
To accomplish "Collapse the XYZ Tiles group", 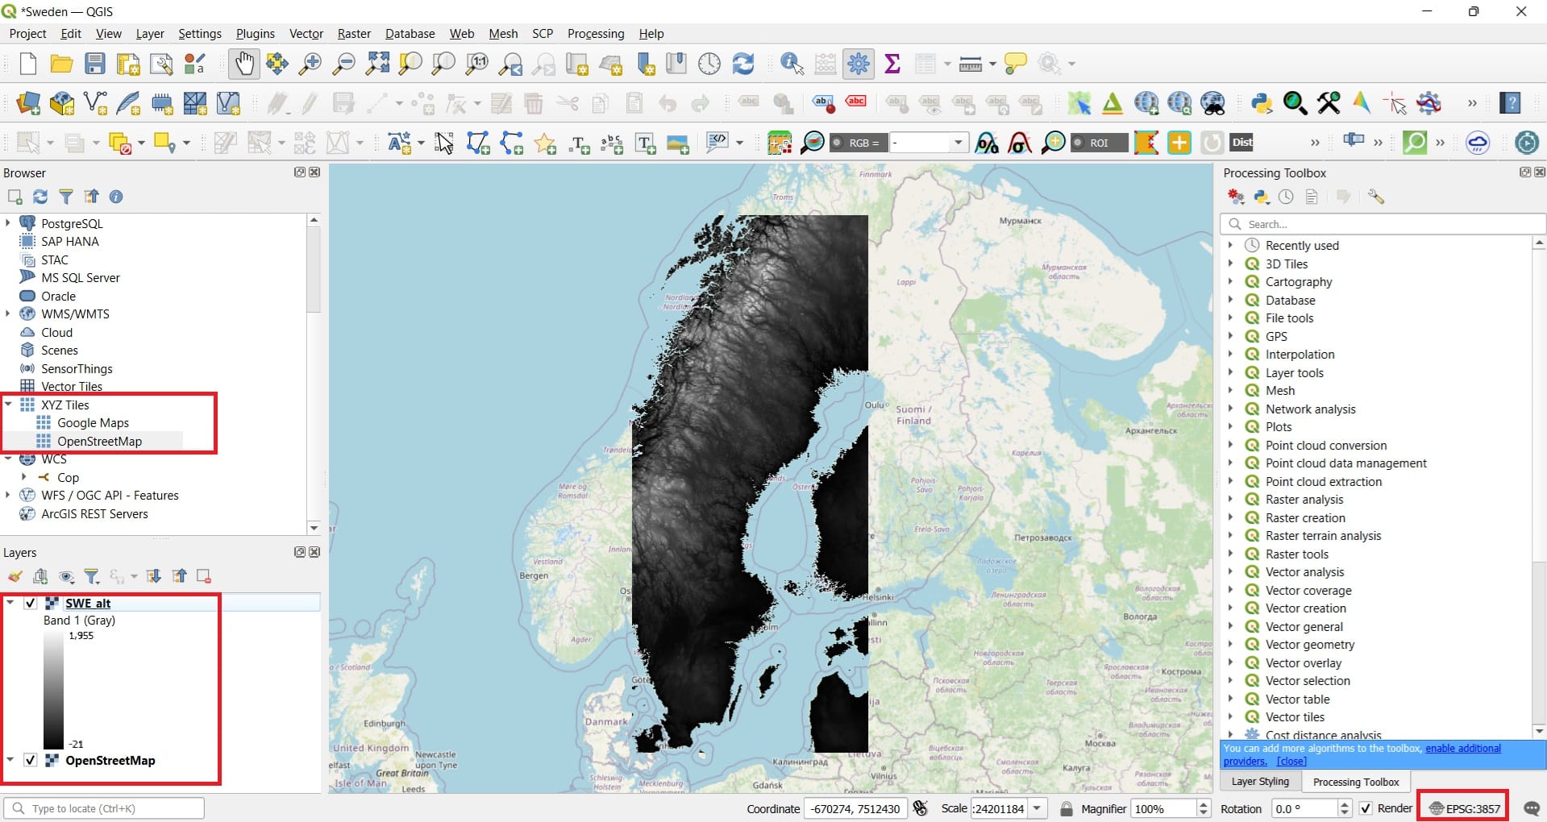I will click(x=8, y=405).
